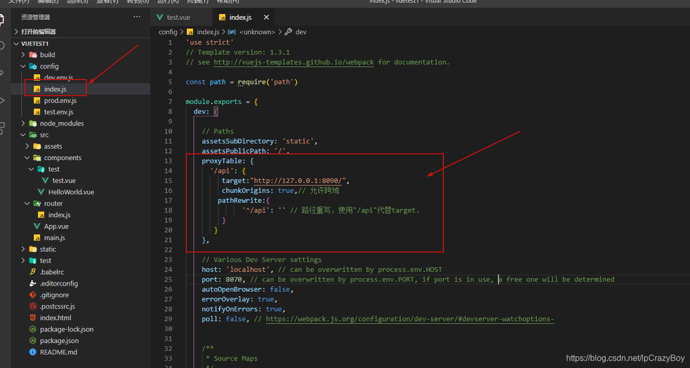Image resolution: width=690 pixels, height=368 pixels.
Task: Select the index.js editor tab
Action: coord(240,17)
